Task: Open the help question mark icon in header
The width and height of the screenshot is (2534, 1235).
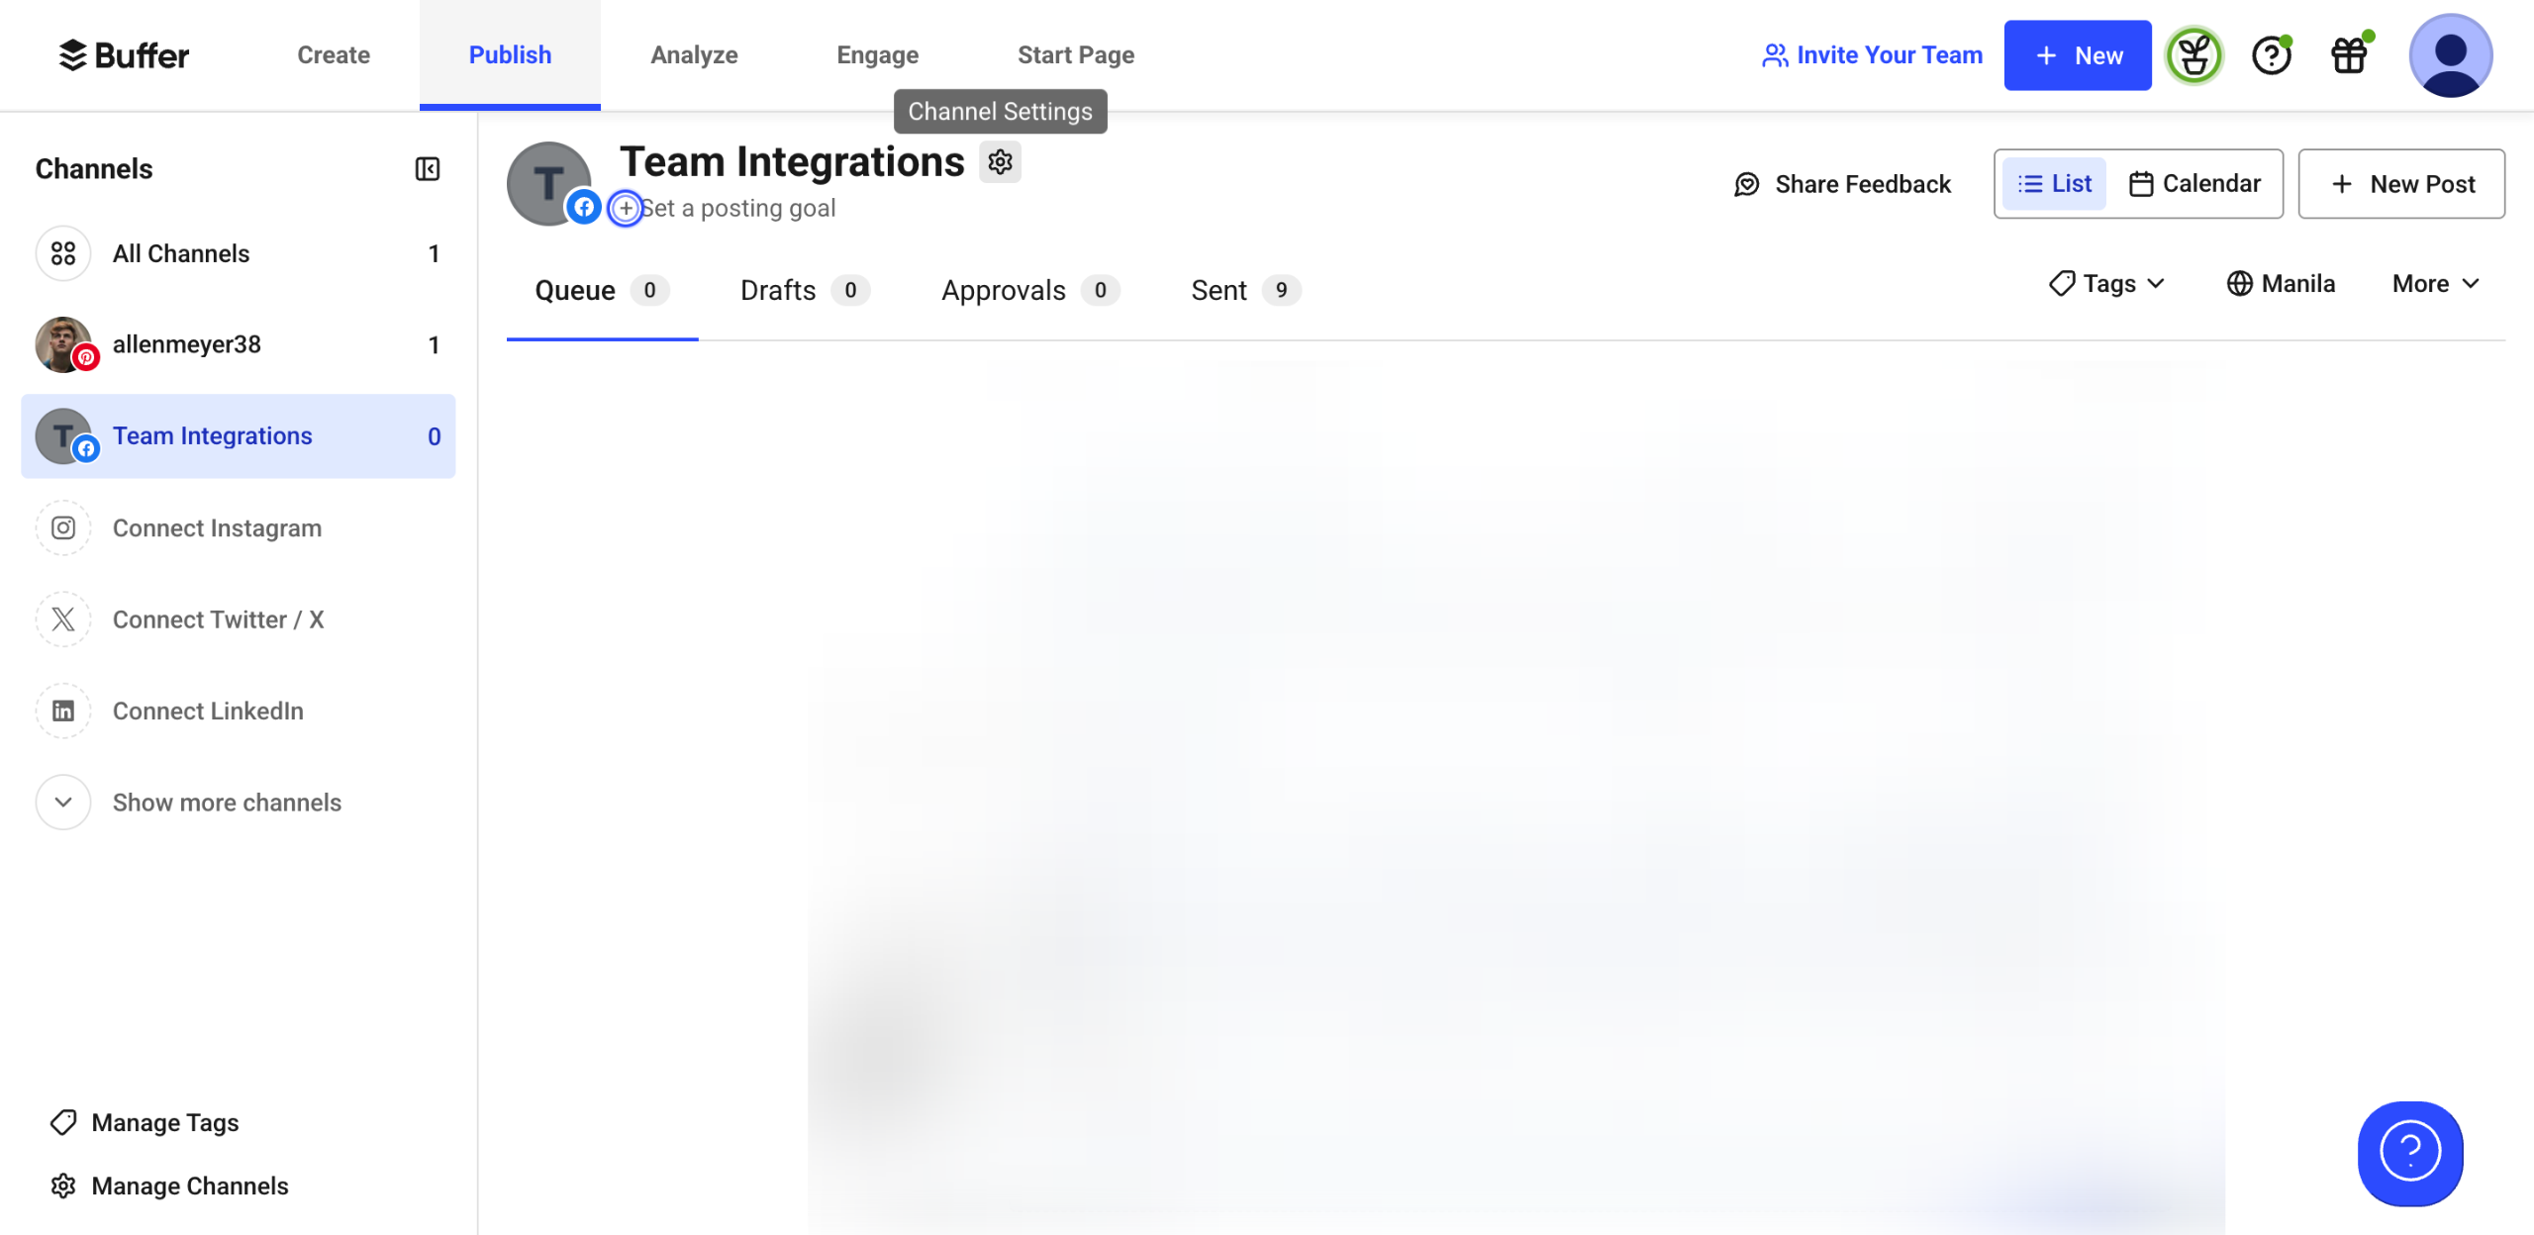Action: click(x=2272, y=55)
